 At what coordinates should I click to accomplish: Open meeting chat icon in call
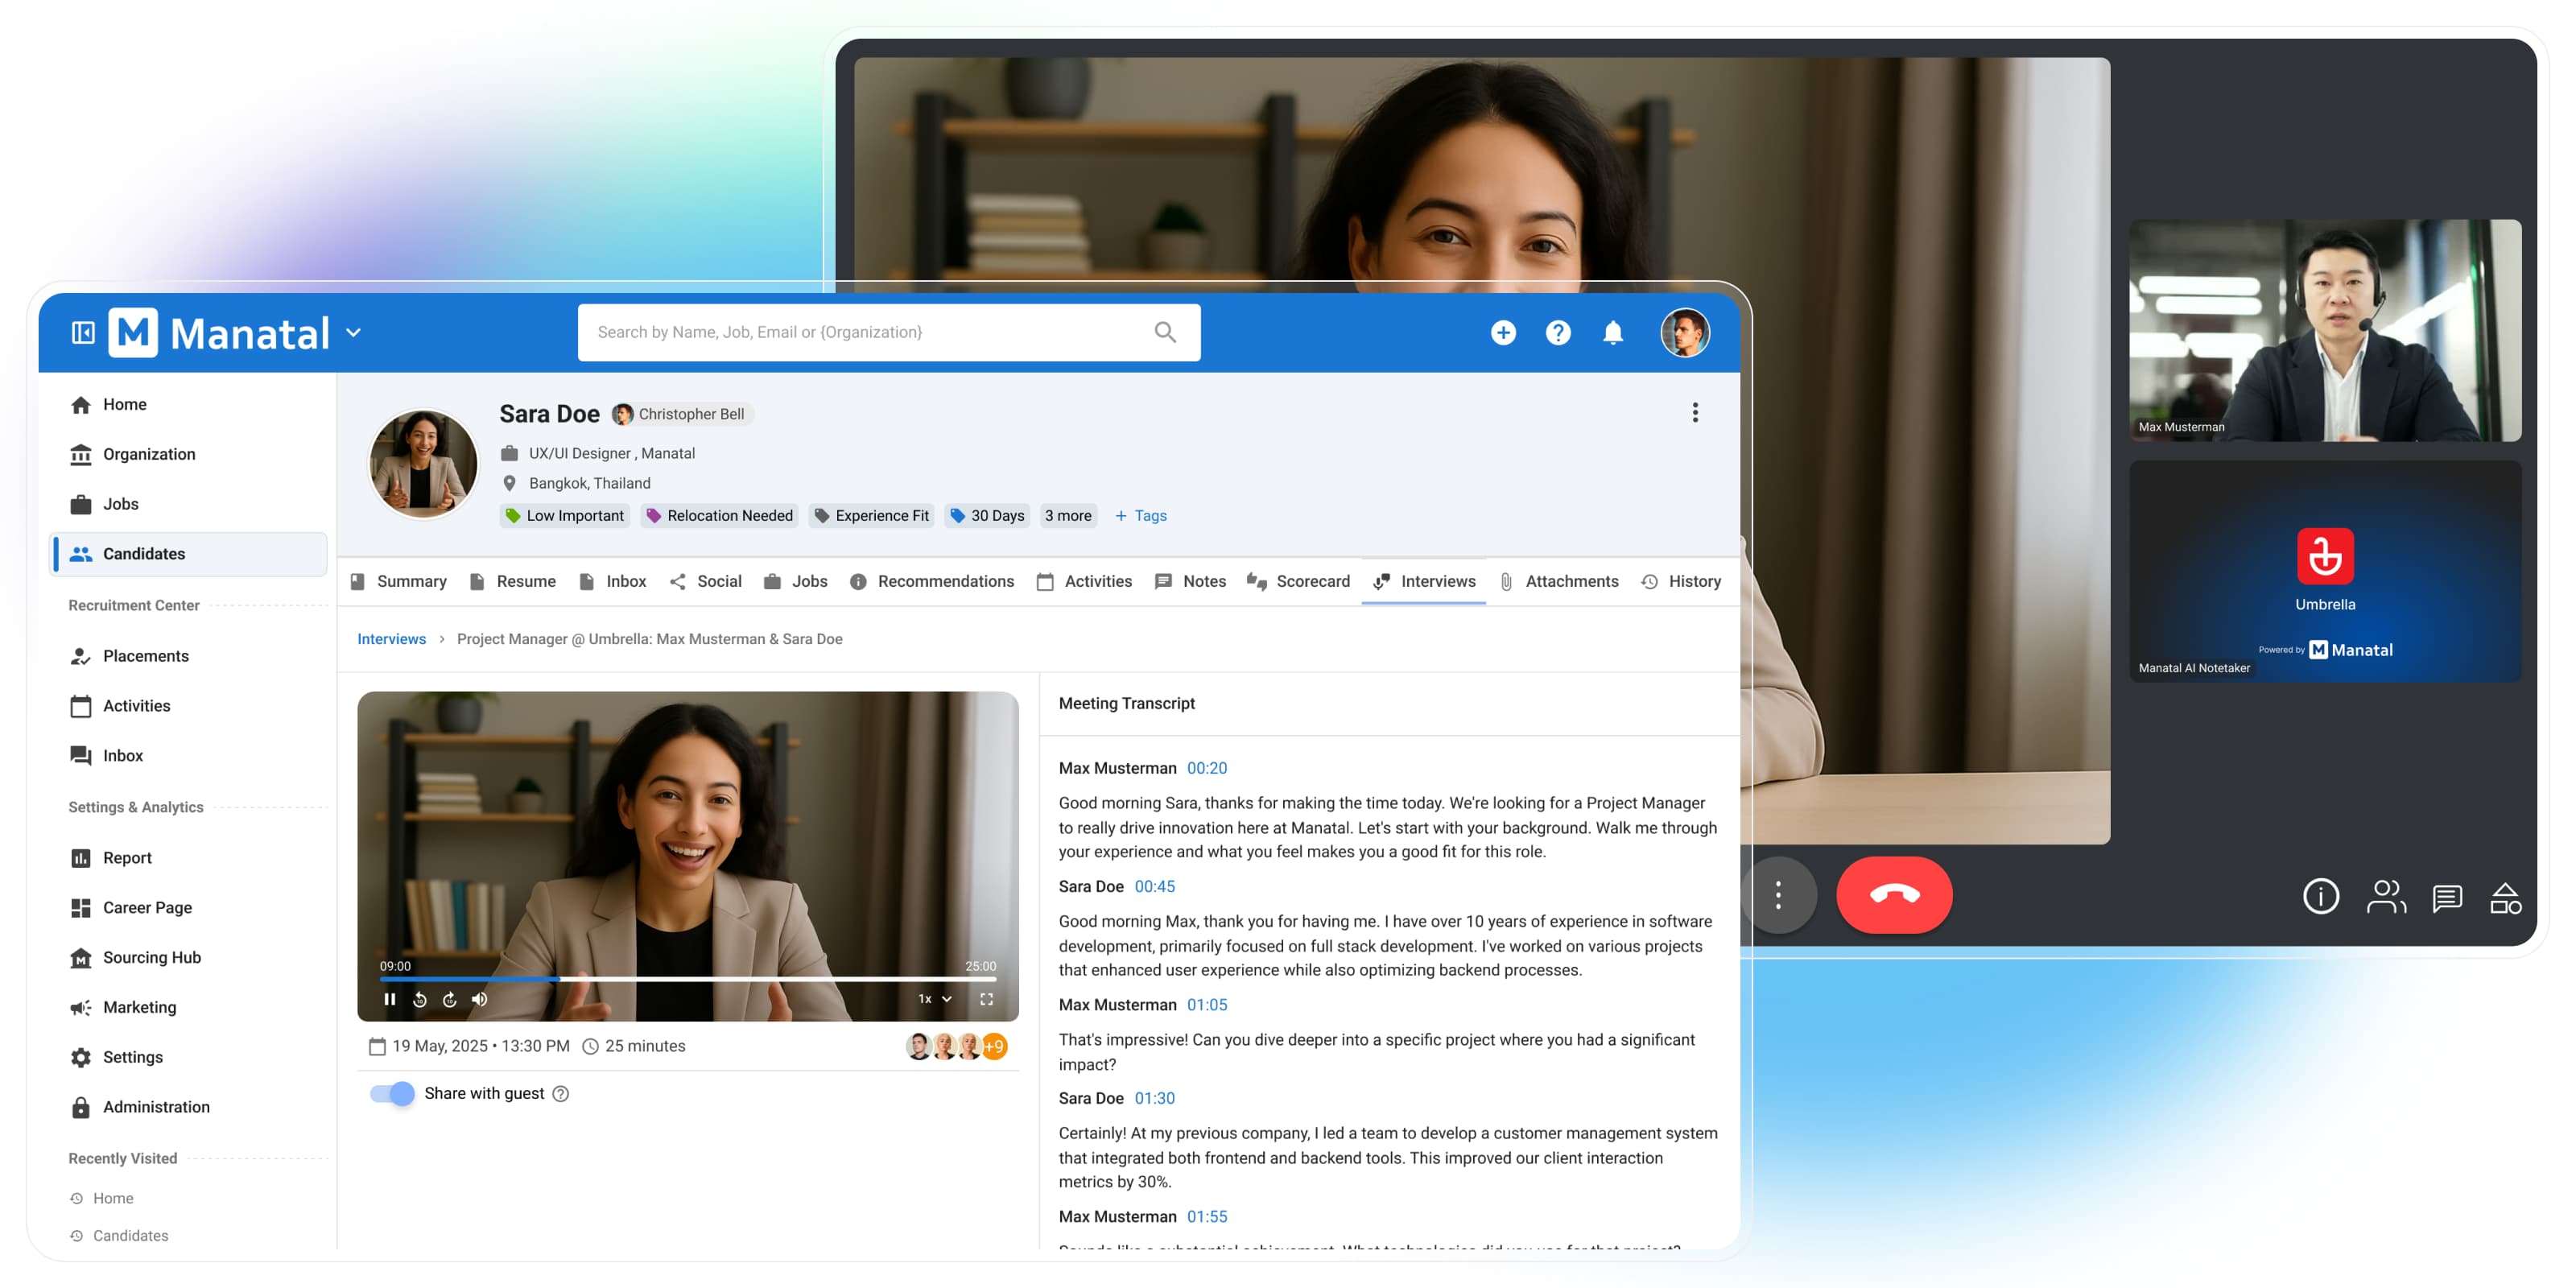point(2446,897)
